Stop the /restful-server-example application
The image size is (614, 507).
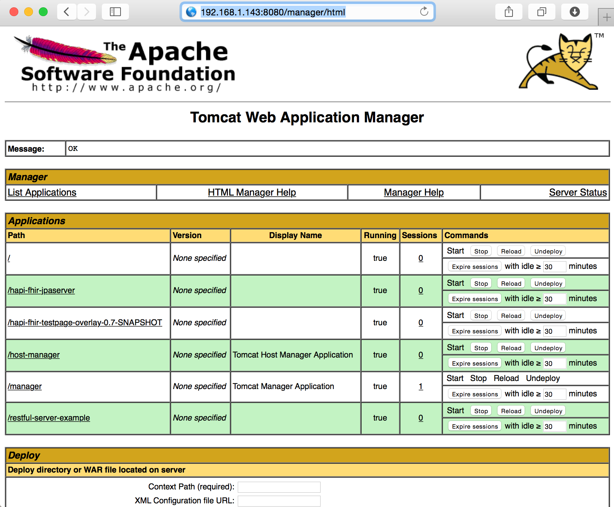tap(481, 411)
